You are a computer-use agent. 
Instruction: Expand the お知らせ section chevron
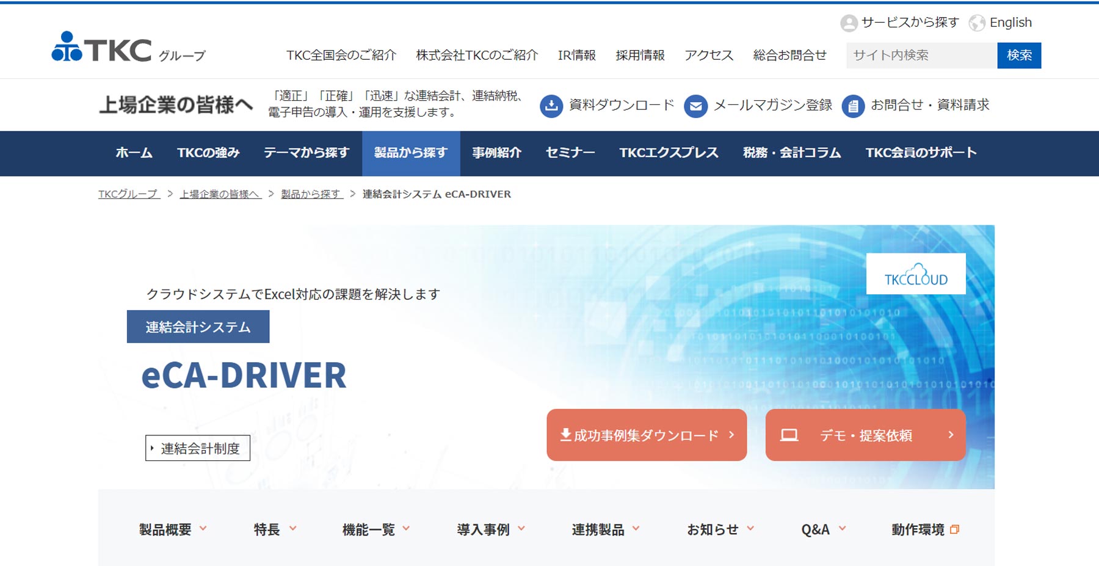point(750,529)
